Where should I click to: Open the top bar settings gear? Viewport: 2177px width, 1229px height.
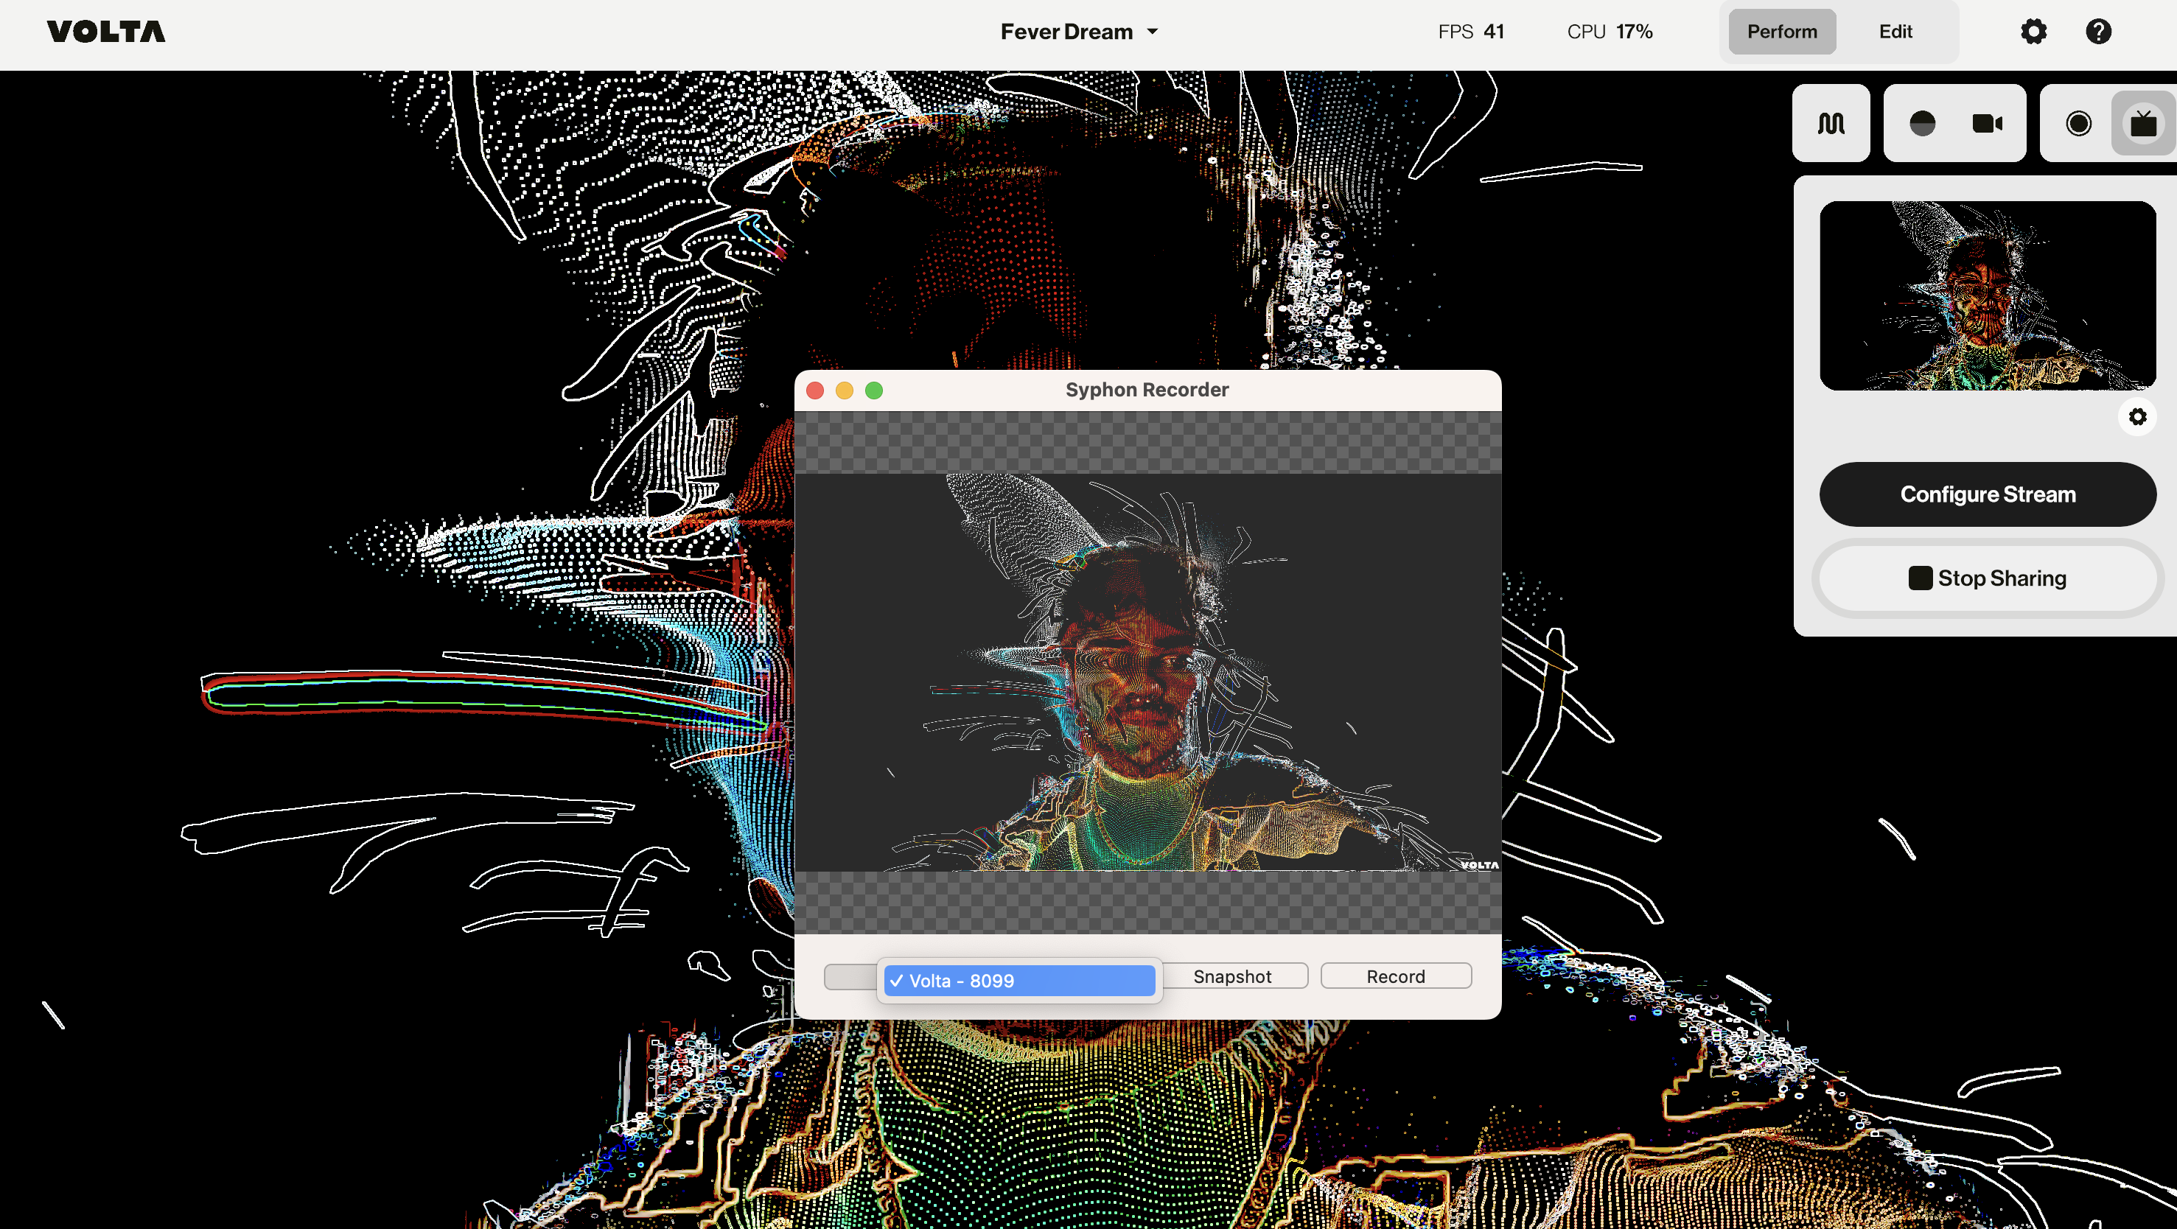click(2033, 31)
